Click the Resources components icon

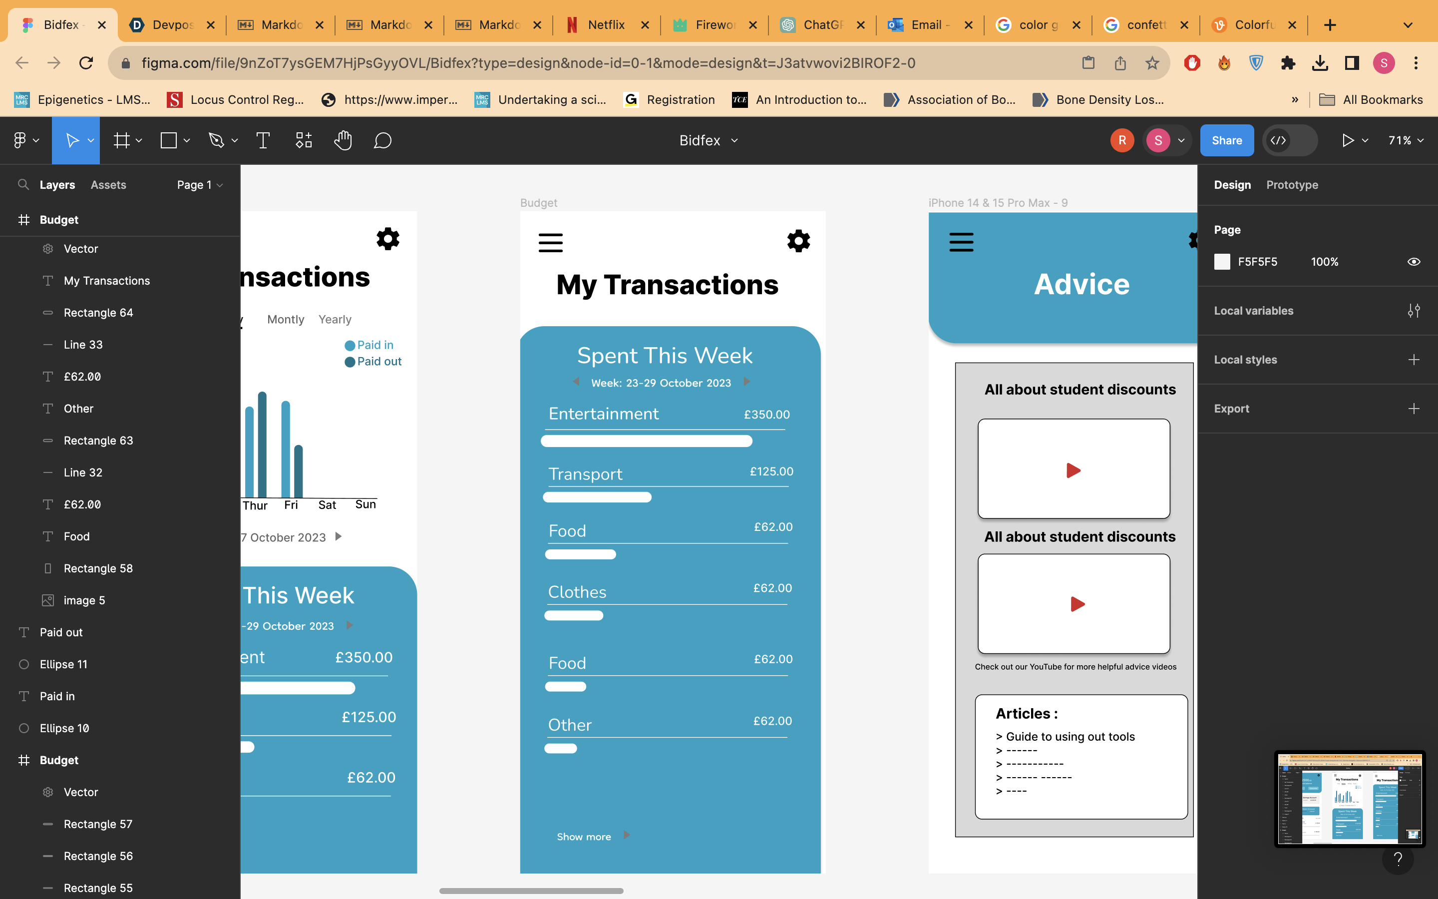tap(304, 140)
